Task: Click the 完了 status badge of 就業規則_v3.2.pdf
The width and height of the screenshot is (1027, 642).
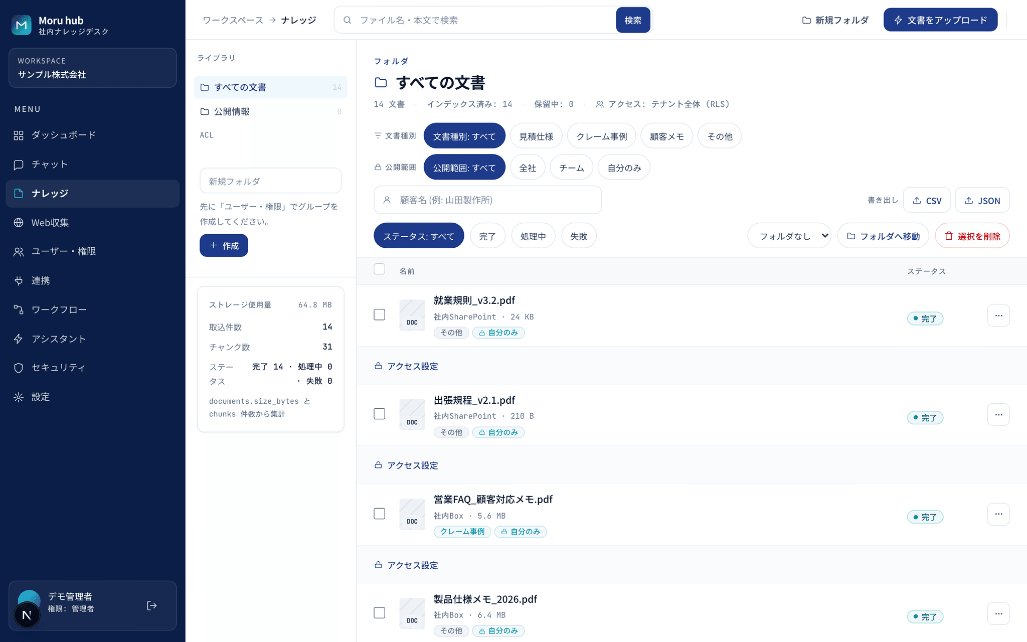Action: [x=925, y=318]
